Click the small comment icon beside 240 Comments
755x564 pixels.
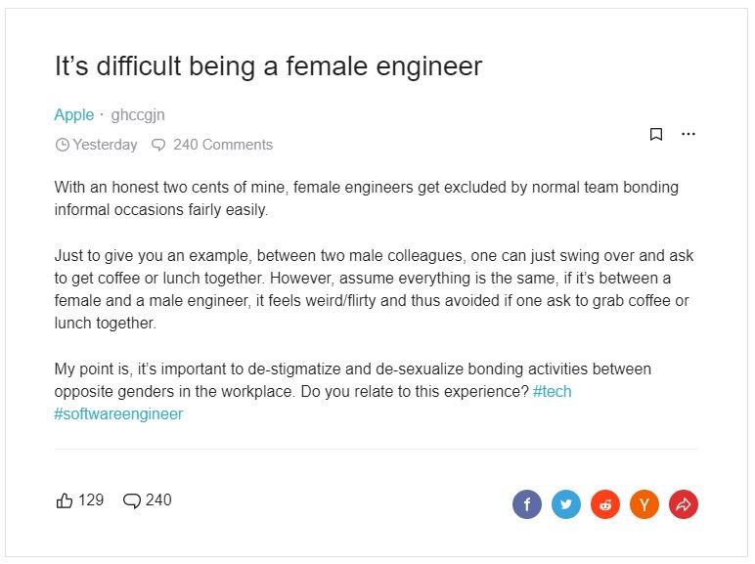tap(158, 145)
